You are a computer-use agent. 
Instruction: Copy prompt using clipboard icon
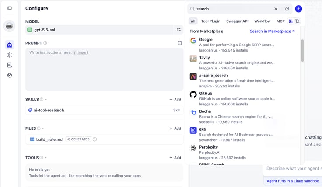pos(180,43)
